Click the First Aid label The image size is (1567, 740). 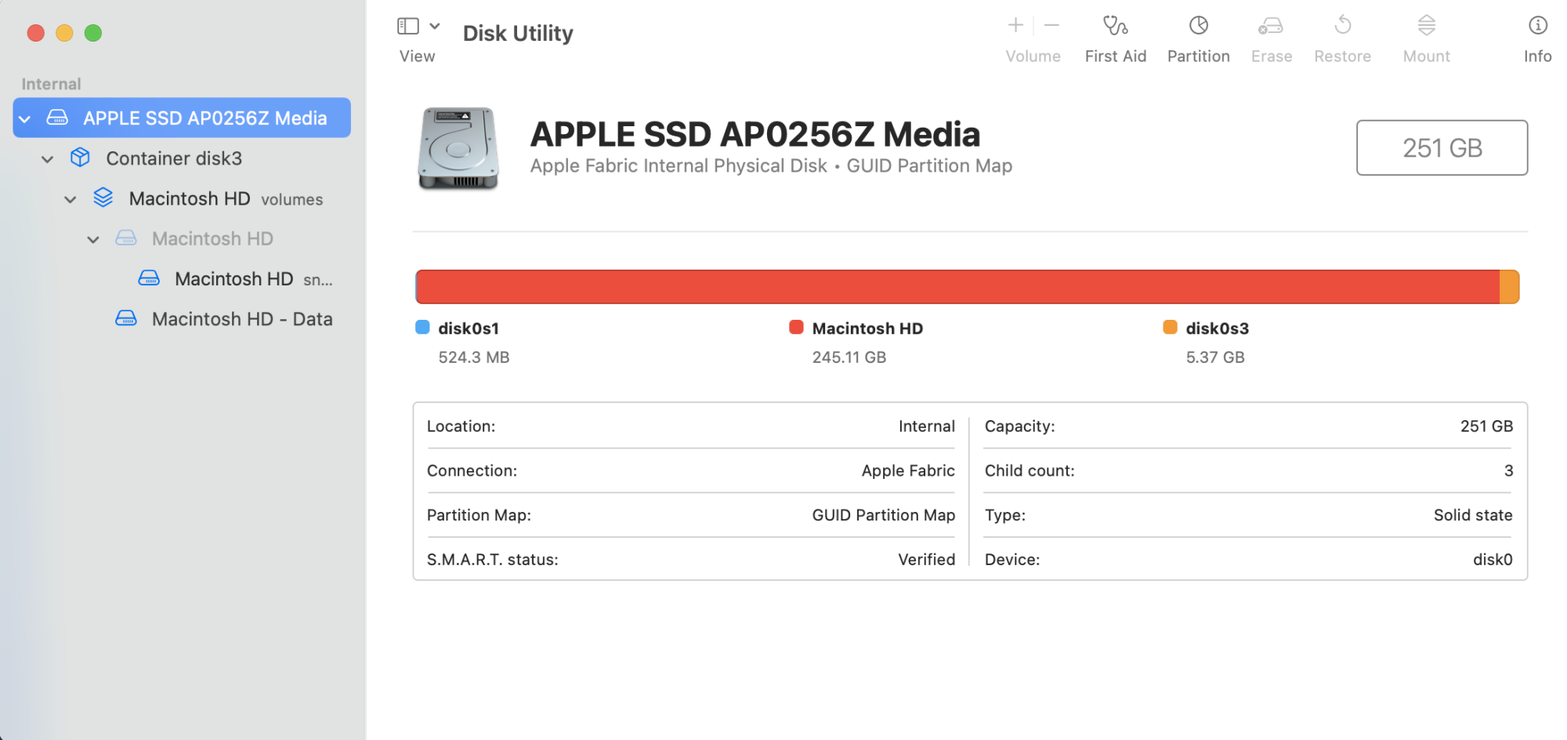coord(1115,56)
